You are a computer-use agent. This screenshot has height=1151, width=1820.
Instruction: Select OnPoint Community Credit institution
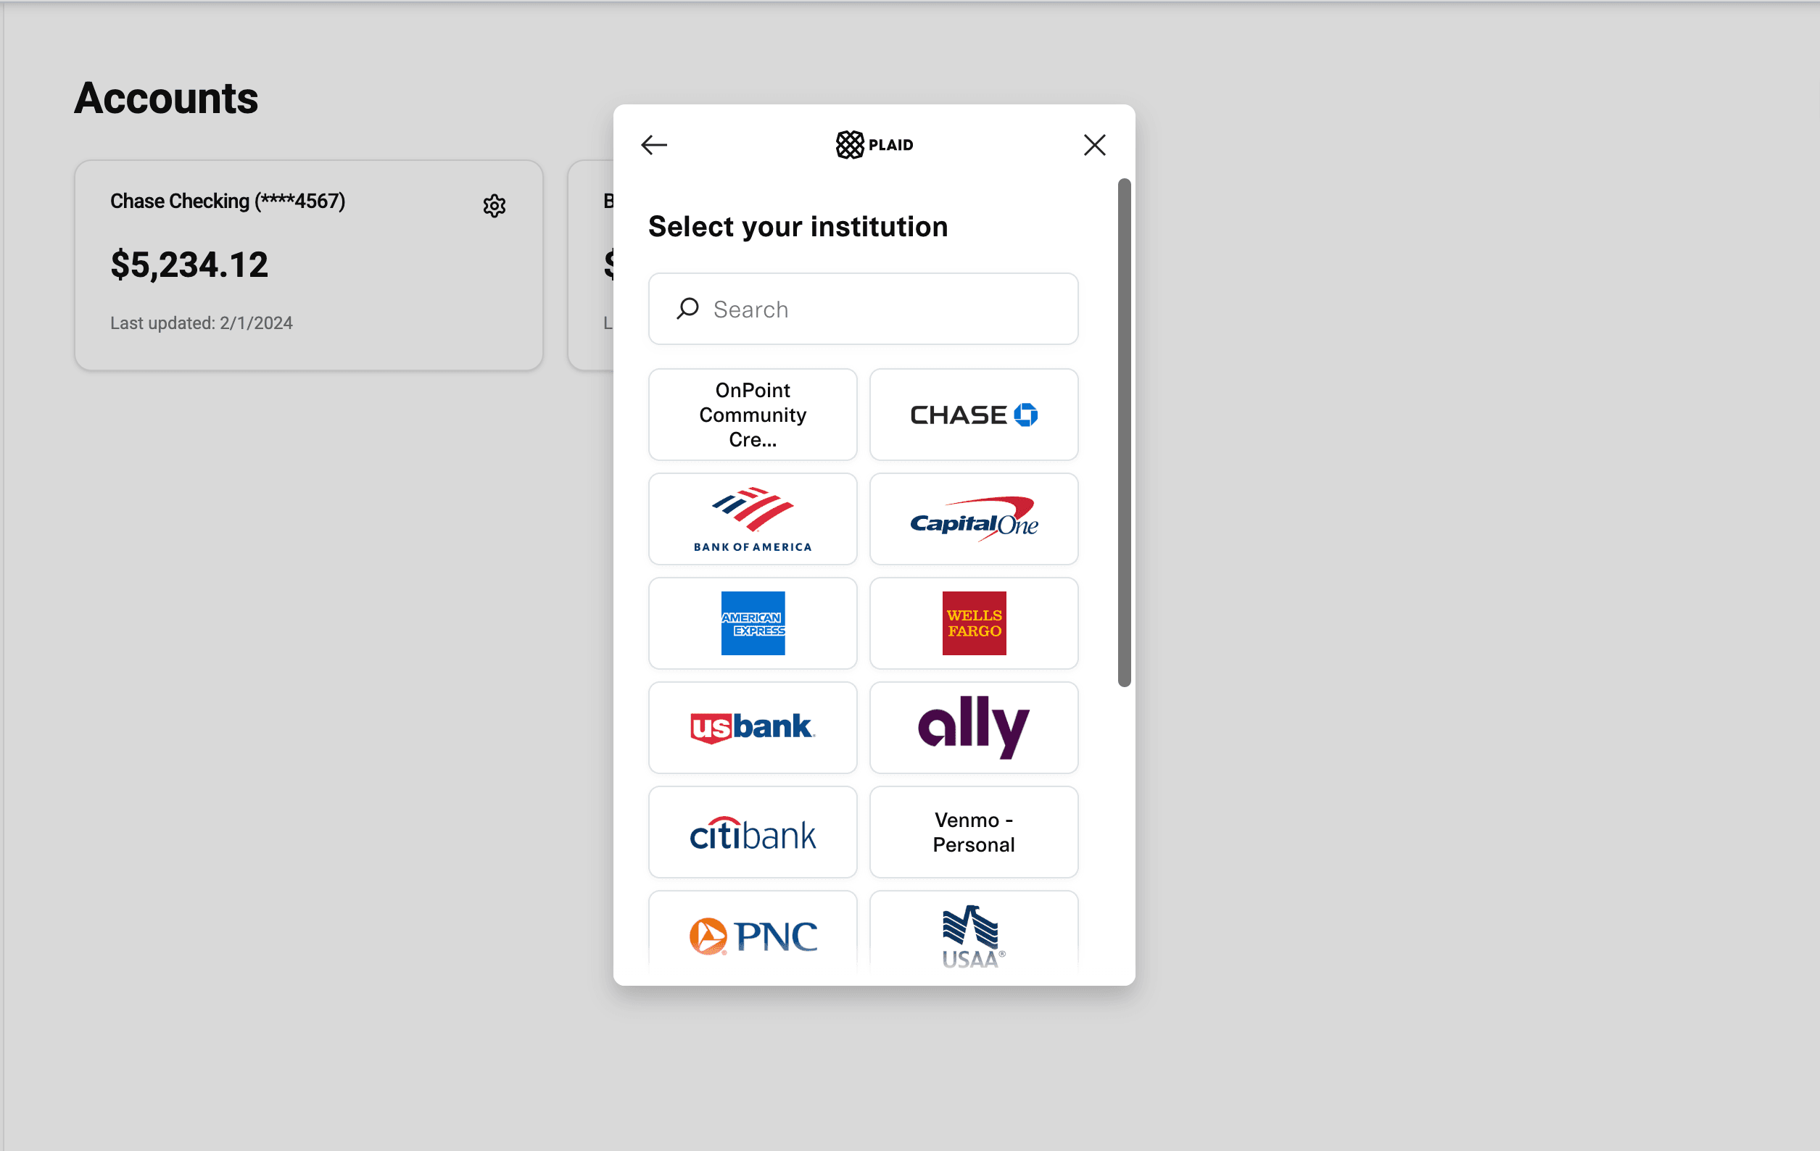tap(752, 414)
